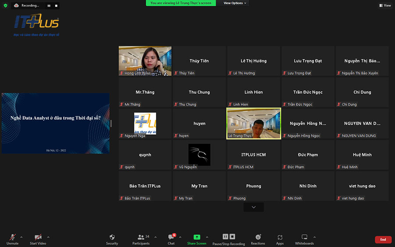The width and height of the screenshot is (395, 247).
Task: Expand the Share Screen options caret
Action: (x=207, y=237)
